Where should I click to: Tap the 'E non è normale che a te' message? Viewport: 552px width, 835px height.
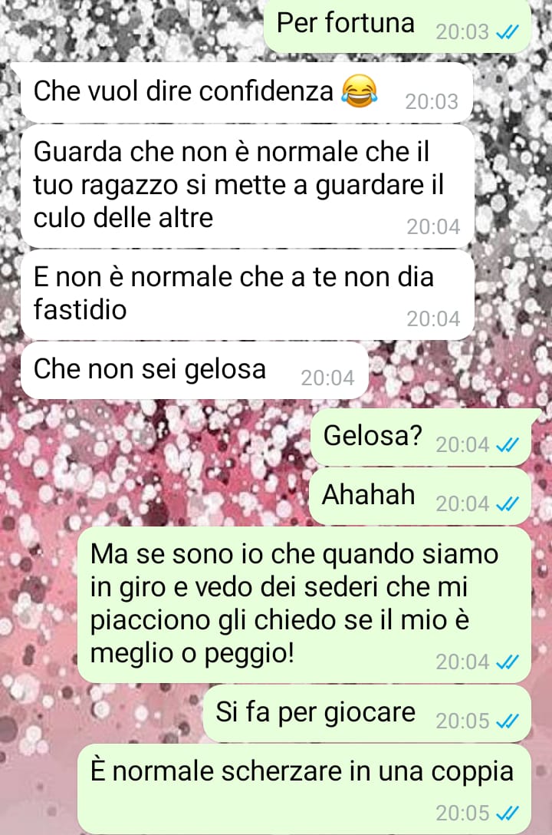[248, 295]
